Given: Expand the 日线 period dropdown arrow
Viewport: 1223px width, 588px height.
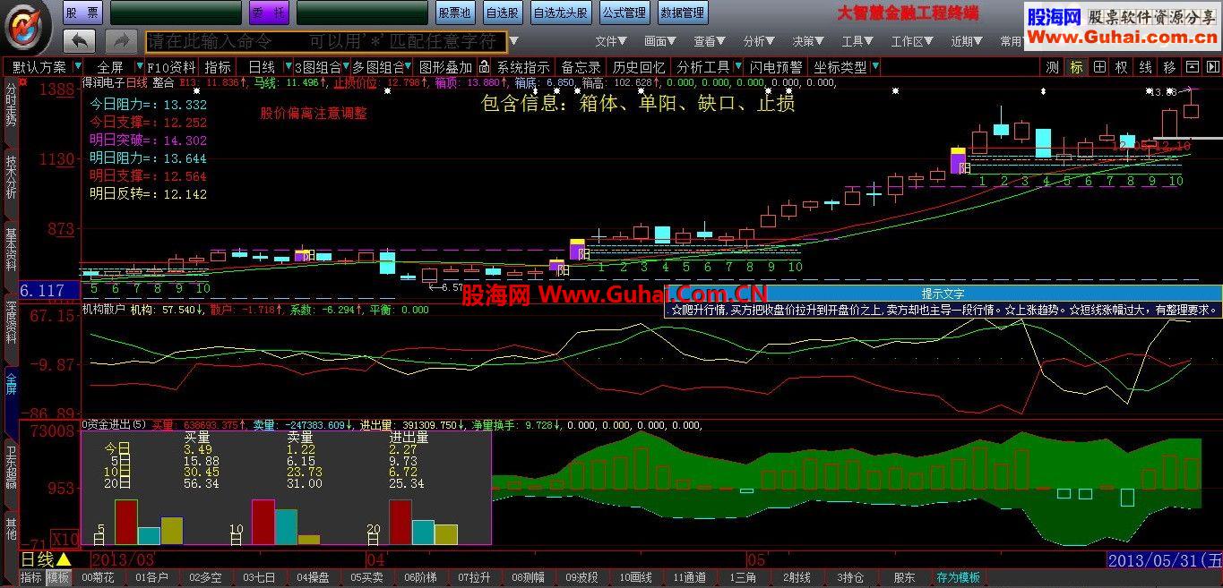Looking at the screenshot, I should [287, 67].
